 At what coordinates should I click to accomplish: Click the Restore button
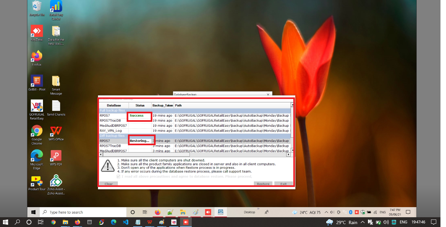click(263, 184)
